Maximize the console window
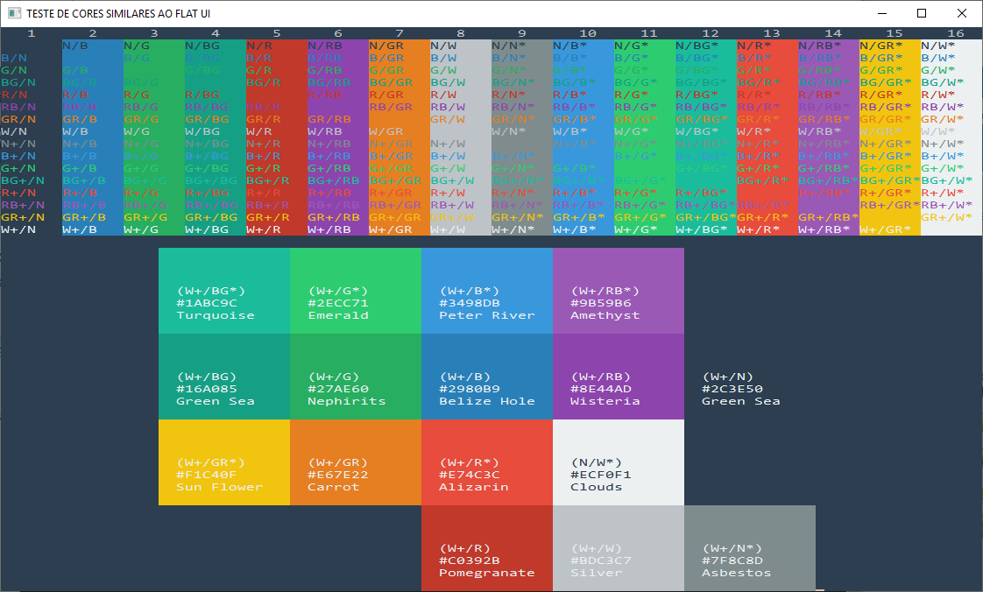 click(x=922, y=13)
